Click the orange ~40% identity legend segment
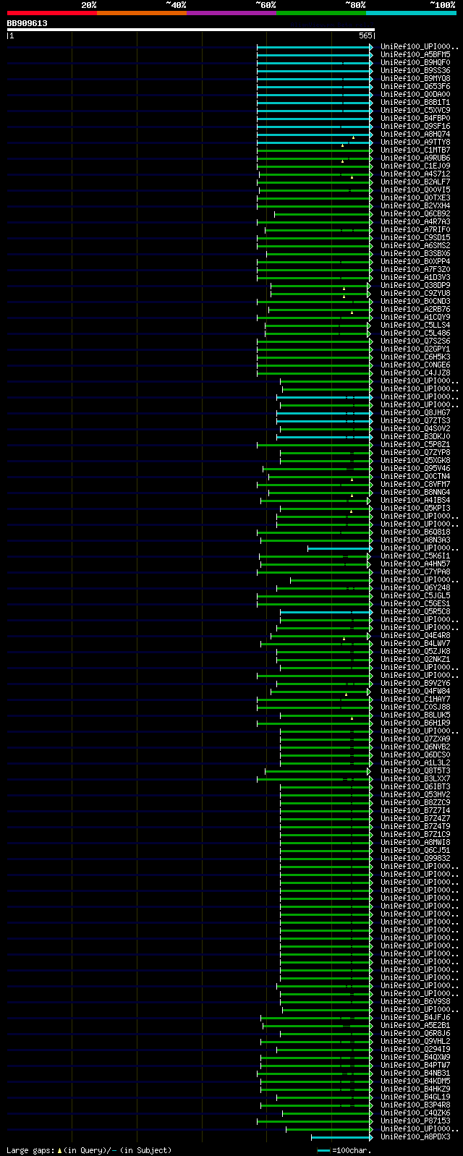The image size is (463, 1156). [141, 12]
